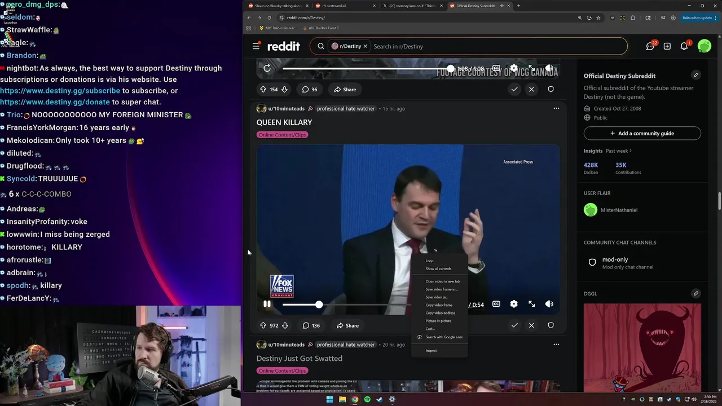The image size is (722, 406).
Task: Open the mod-only chat channel
Action: [642, 263]
